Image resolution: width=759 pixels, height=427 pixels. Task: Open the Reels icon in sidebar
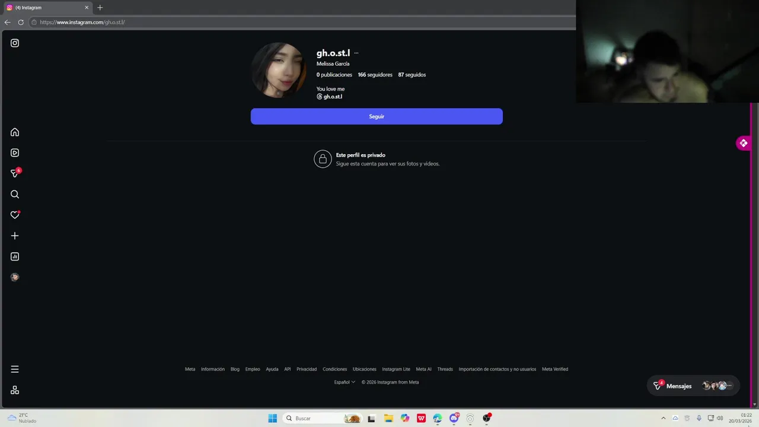(15, 153)
